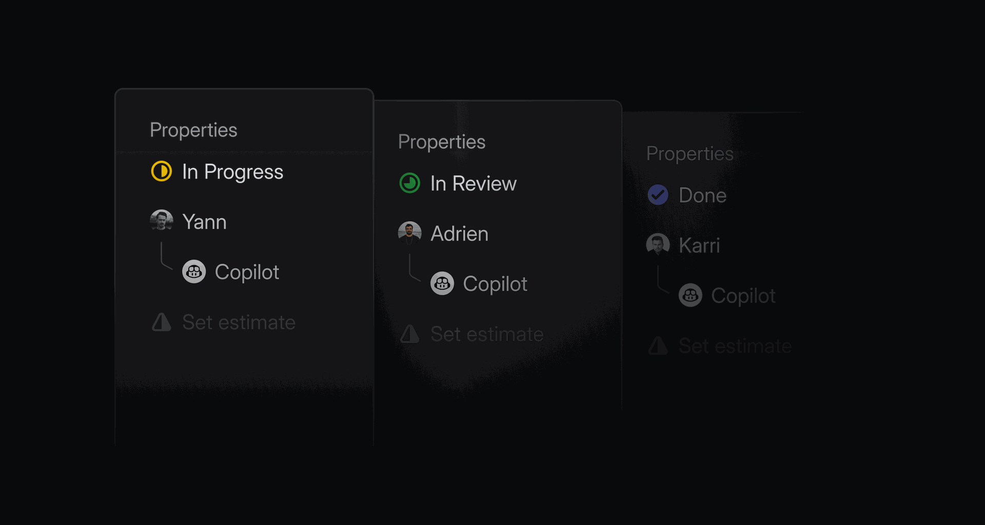The width and height of the screenshot is (985, 525).
Task: Click the Properties heading in the first panel
Action: tap(193, 130)
